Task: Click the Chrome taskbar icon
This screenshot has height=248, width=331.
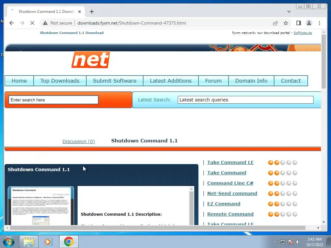Action: 69,242
